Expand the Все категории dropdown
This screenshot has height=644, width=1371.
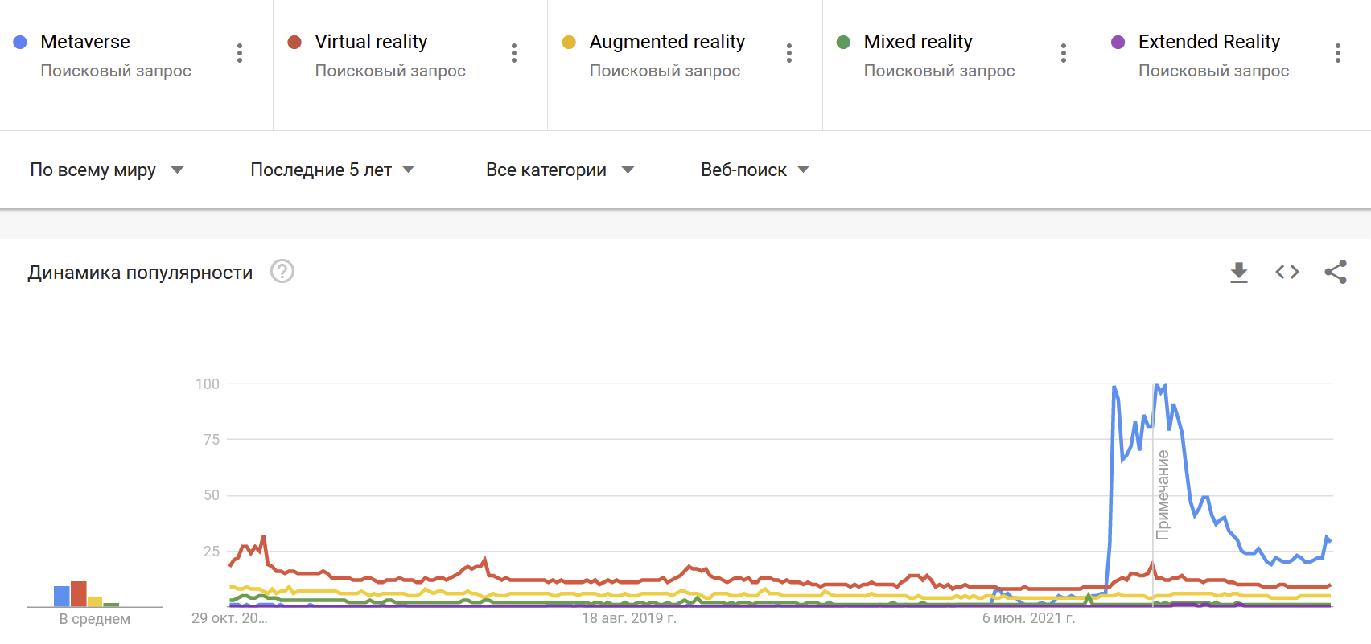(560, 170)
